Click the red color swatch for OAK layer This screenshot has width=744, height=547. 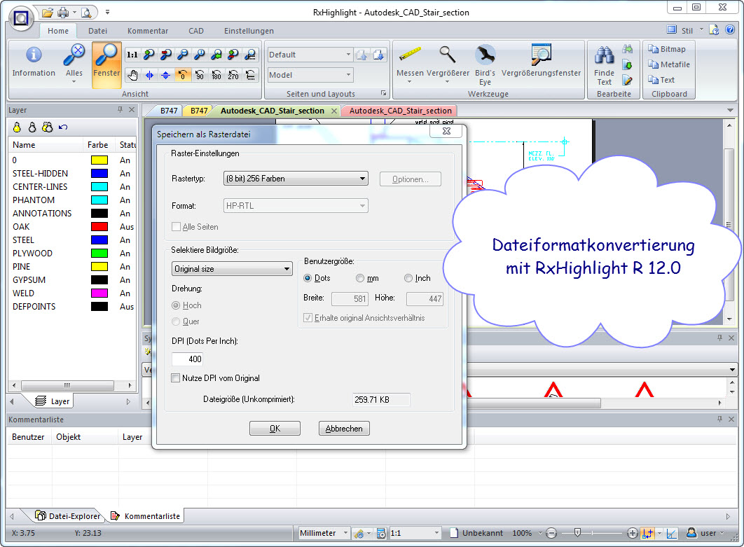point(99,227)
